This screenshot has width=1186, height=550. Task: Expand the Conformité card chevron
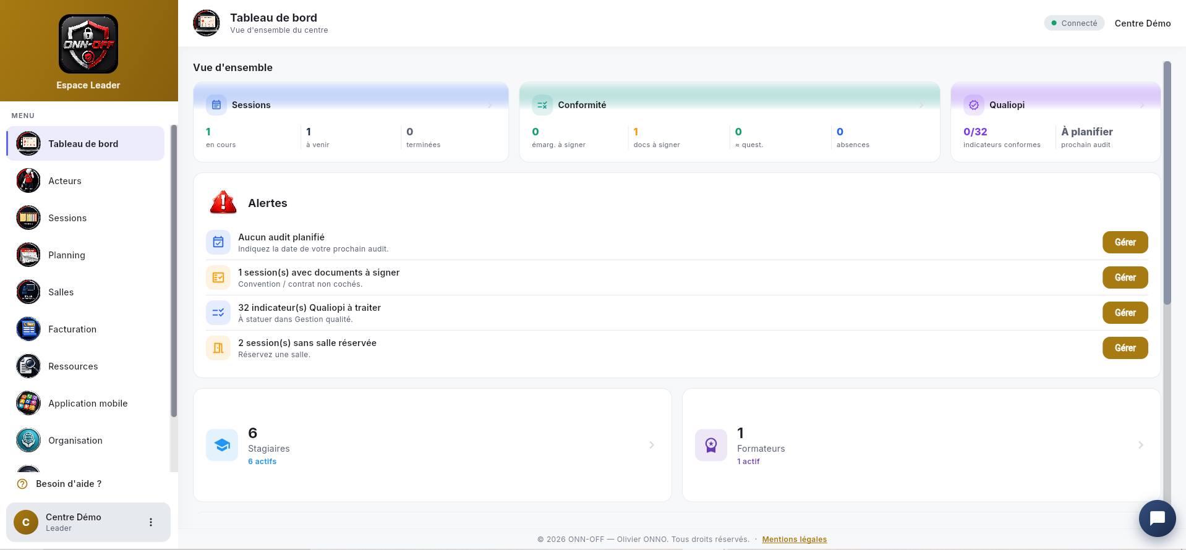click(921, 106)
